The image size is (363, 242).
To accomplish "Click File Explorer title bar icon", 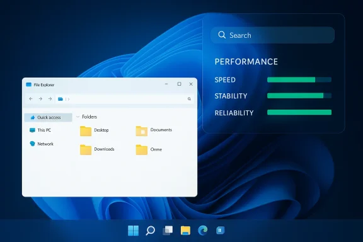I will (29, 84).
